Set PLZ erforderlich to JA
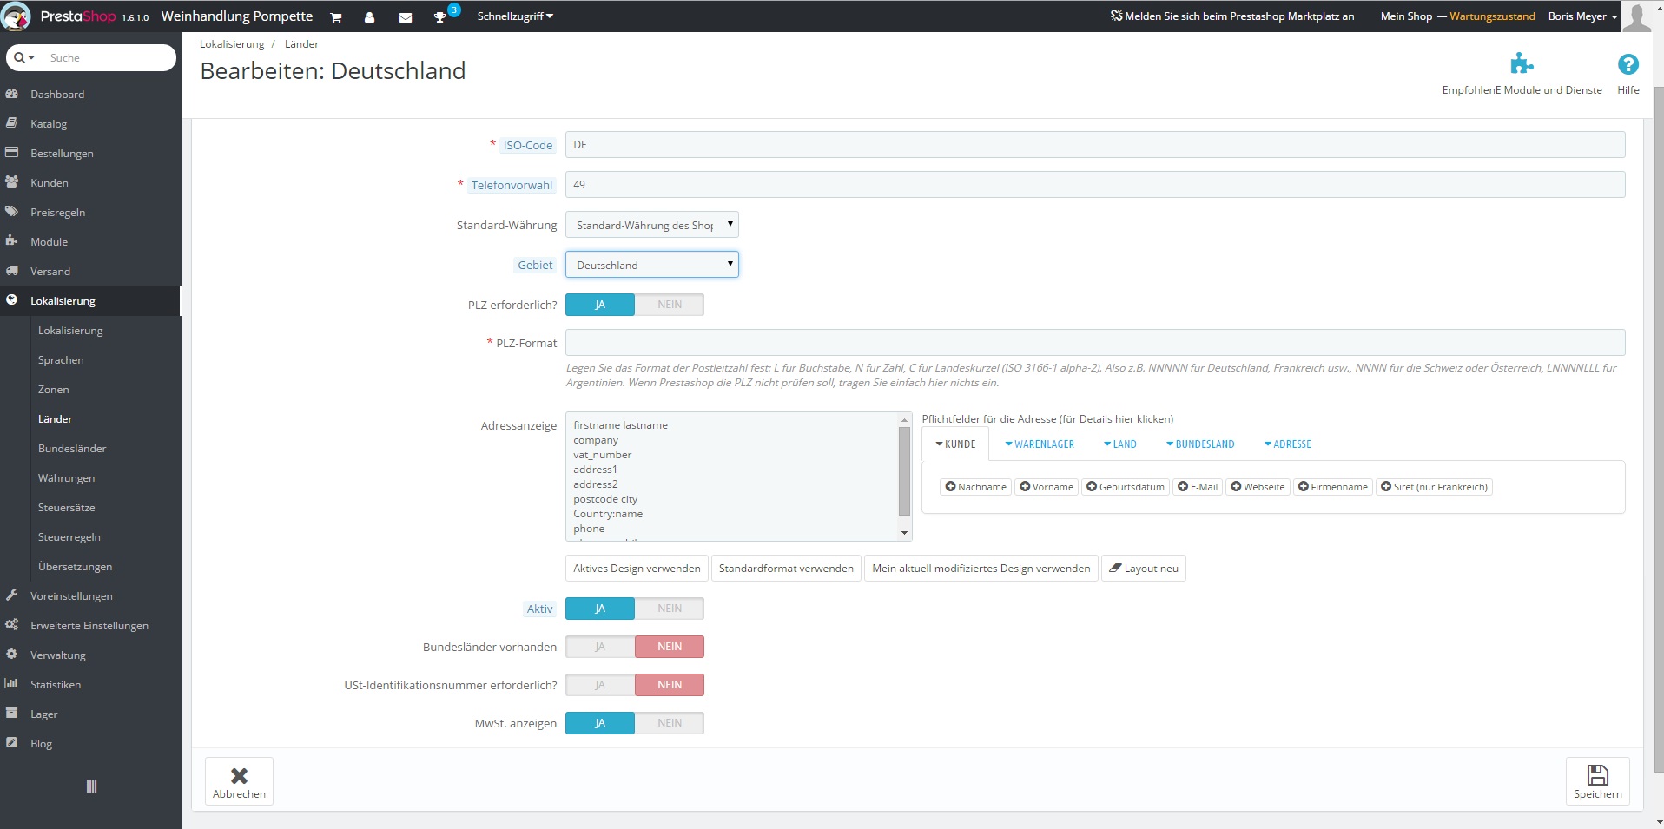This screenshot has width=1664, height=829. [600, 305]
